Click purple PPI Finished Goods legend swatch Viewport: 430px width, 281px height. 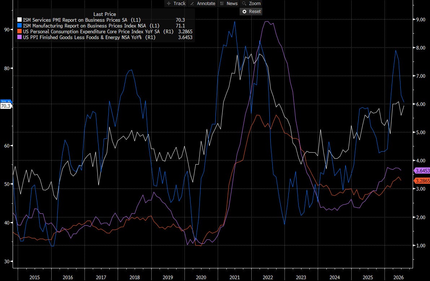point(19,37)
